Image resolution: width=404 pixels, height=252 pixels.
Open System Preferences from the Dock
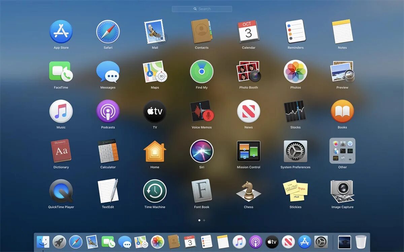tap(321, 242)
